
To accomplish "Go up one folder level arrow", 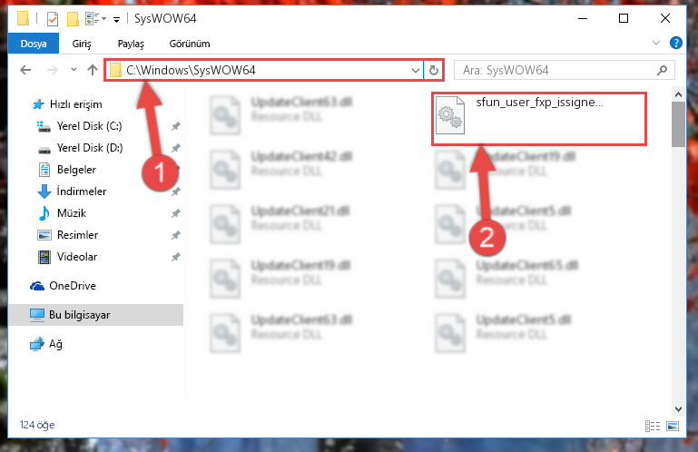I will pyautogui.click(x=93, y=70).
